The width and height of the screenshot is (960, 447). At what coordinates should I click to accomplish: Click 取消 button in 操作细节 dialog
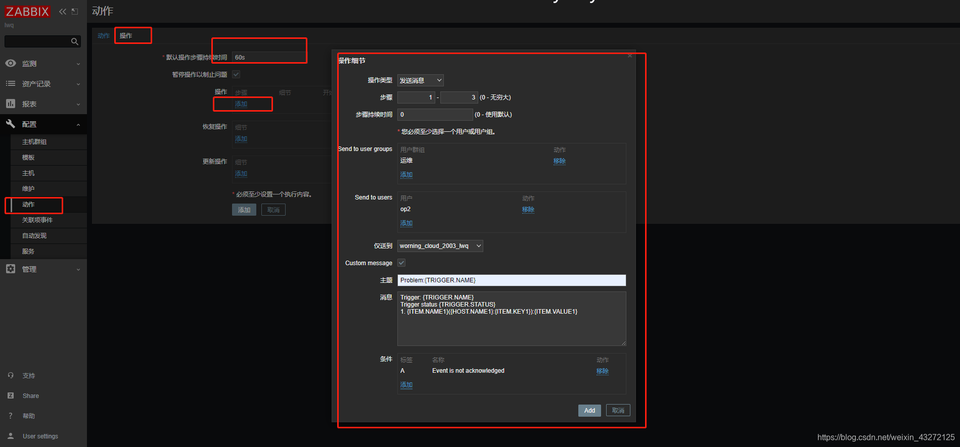(x=618, y=411)
